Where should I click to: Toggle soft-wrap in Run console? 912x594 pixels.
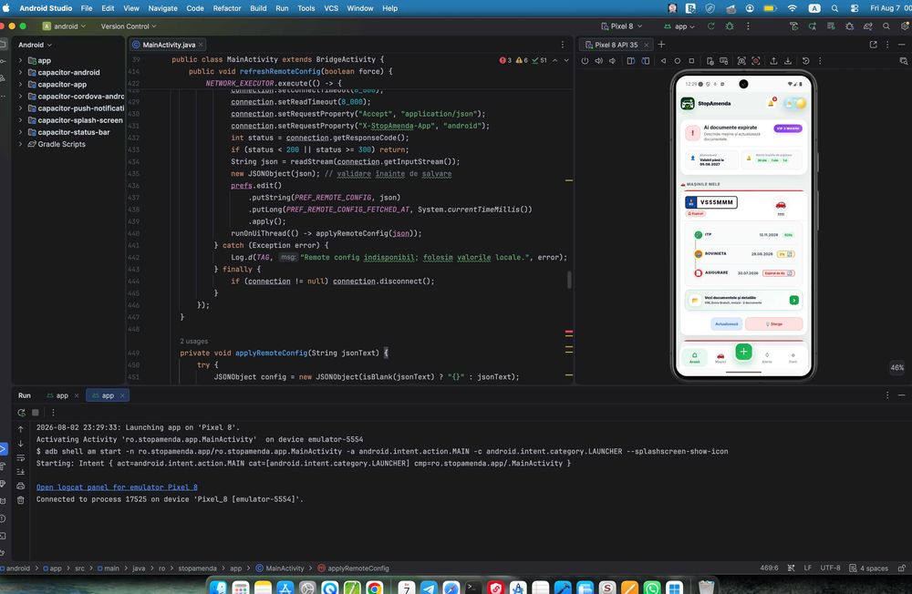[x=20, y=457]
